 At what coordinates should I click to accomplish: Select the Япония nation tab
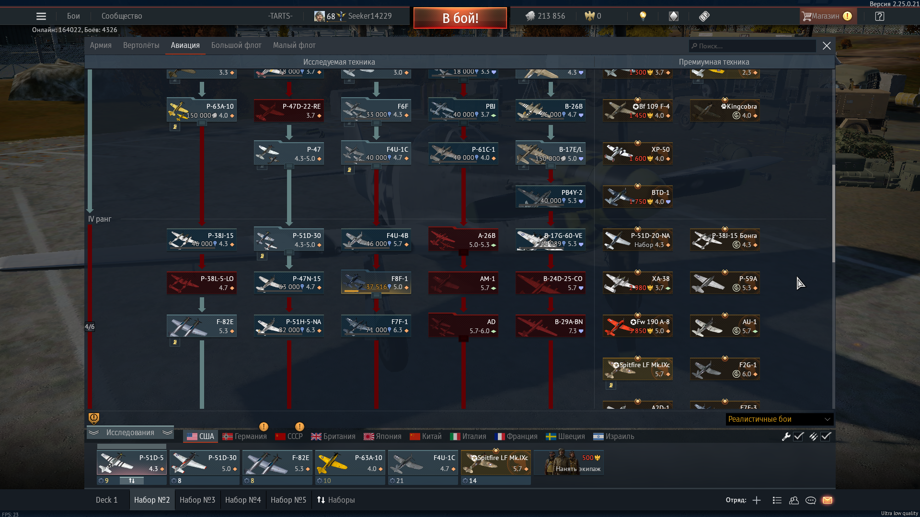pos(382,437)
